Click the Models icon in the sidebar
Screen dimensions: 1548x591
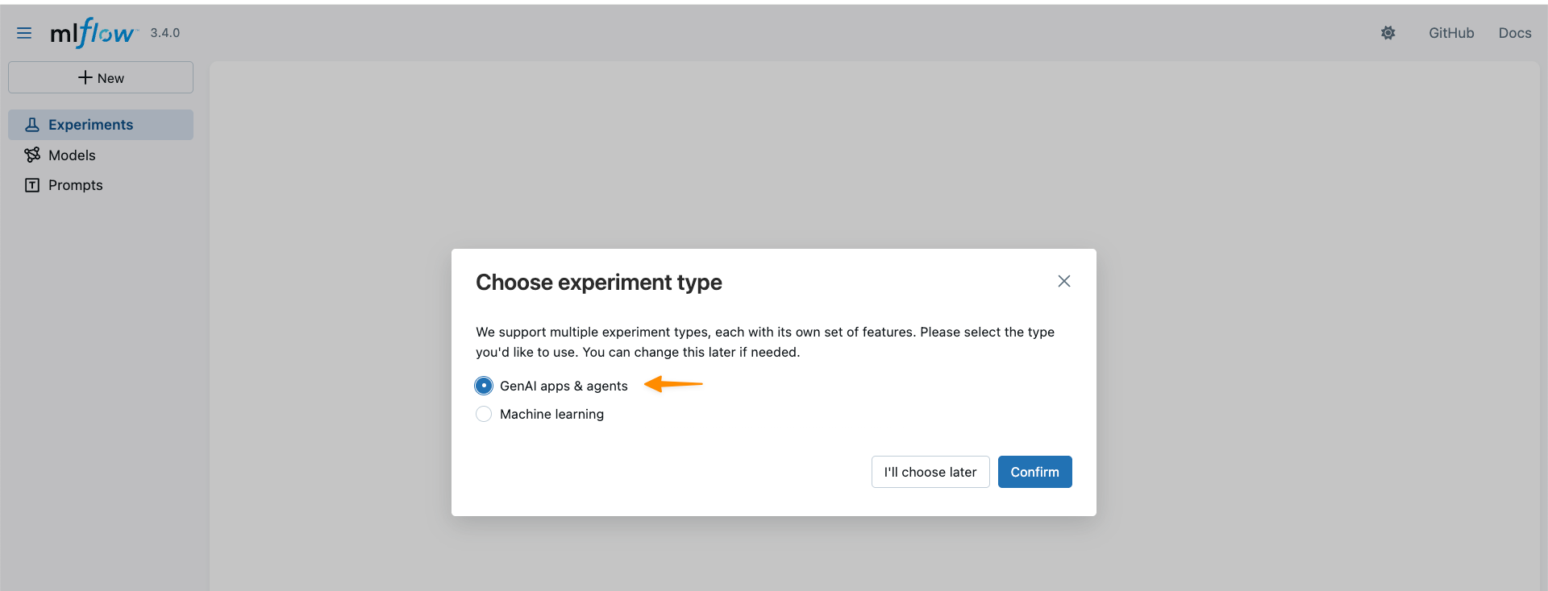(x=32, y=155)
